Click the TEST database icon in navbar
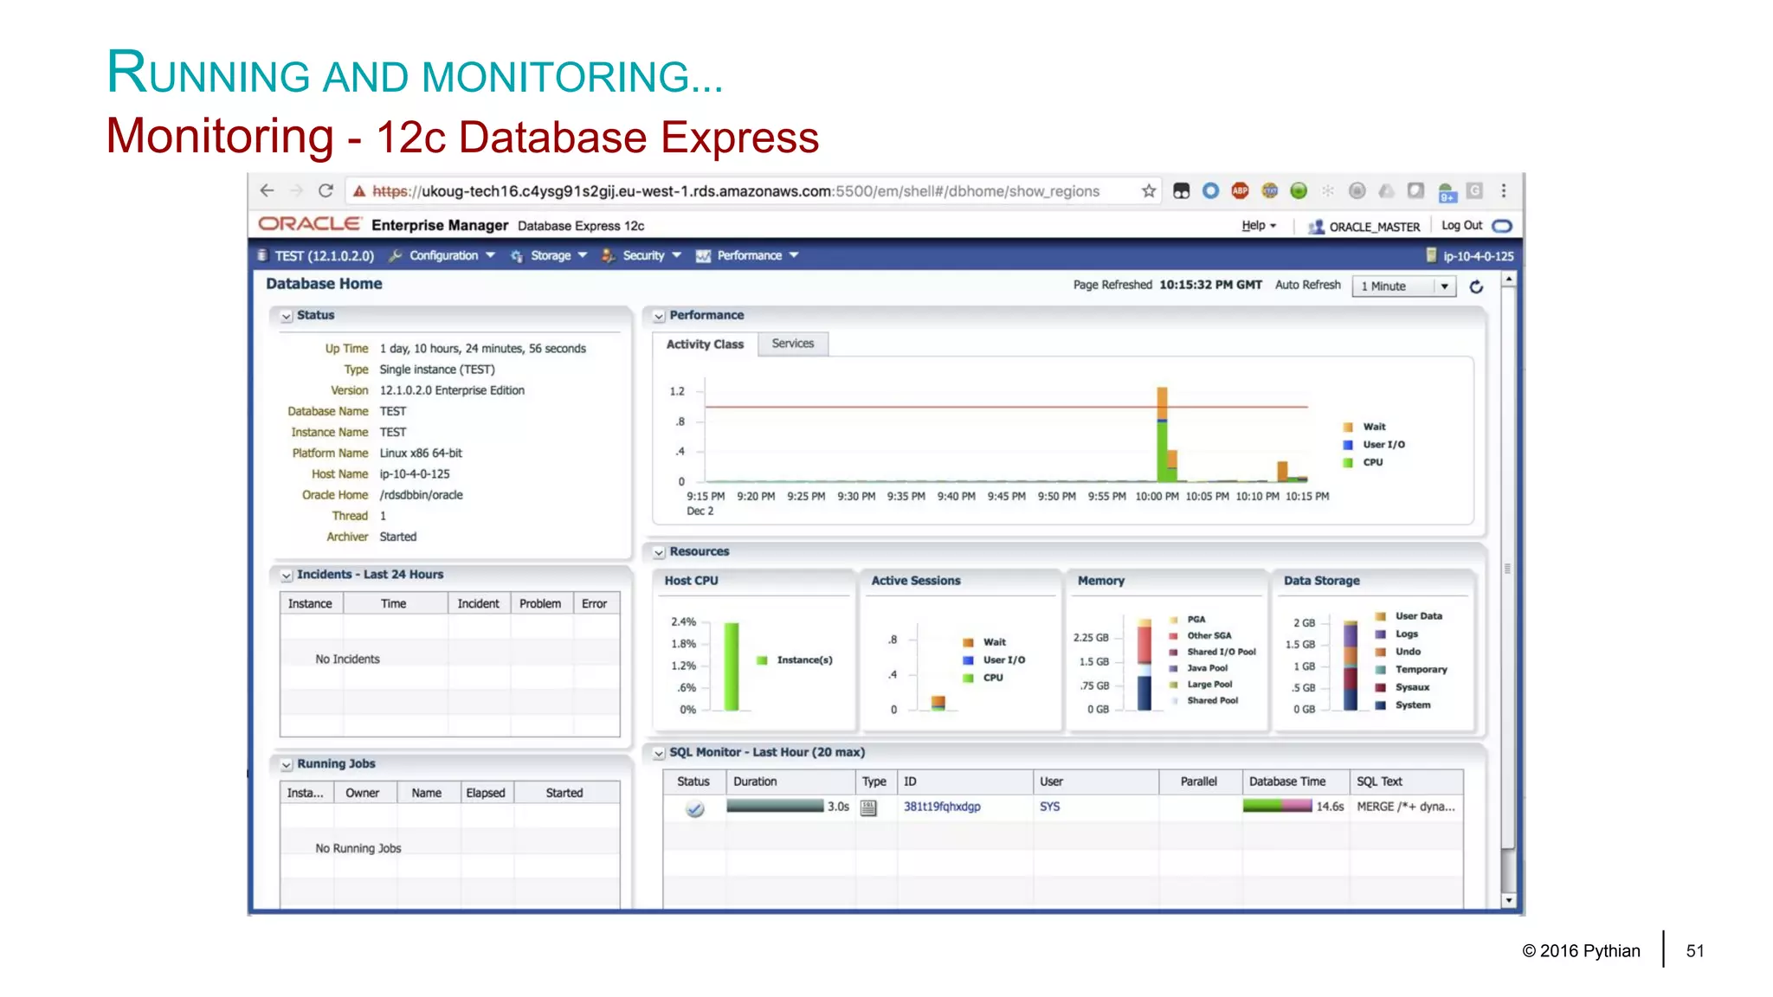The image size is (1773, 997). pos(262,255)
